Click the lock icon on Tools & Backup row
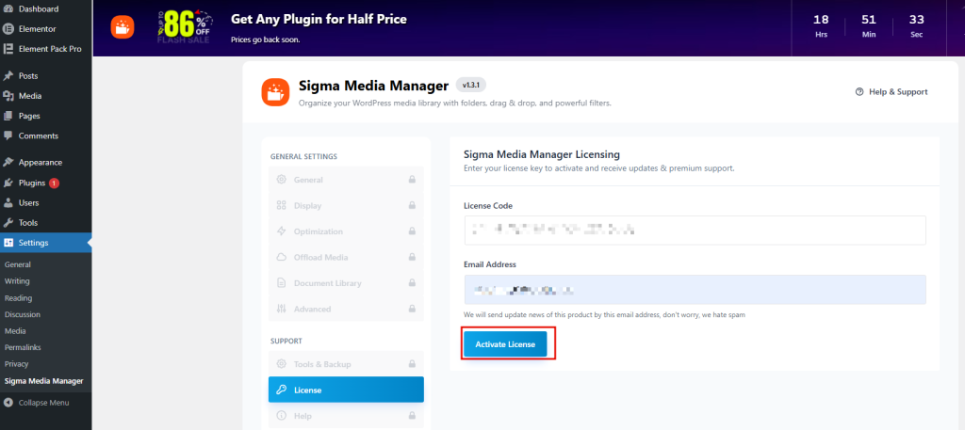 (412, 363)
